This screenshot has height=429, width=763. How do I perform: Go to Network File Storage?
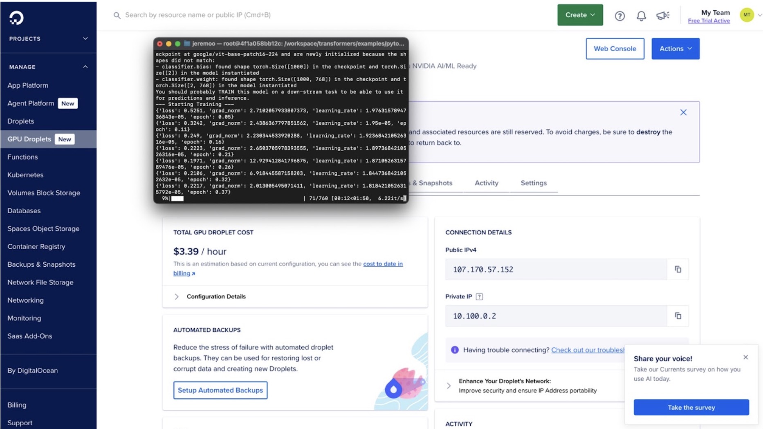[x=40, y=282]
